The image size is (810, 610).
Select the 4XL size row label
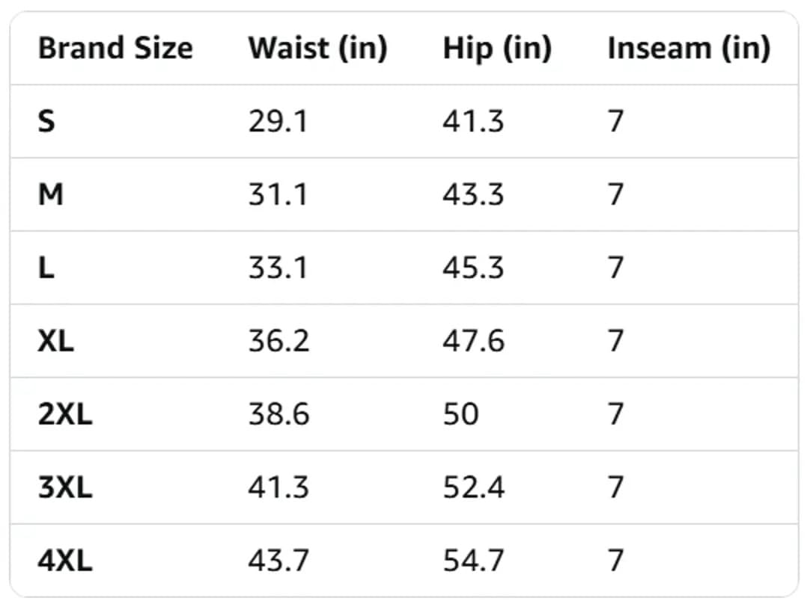tap(65, 561)
